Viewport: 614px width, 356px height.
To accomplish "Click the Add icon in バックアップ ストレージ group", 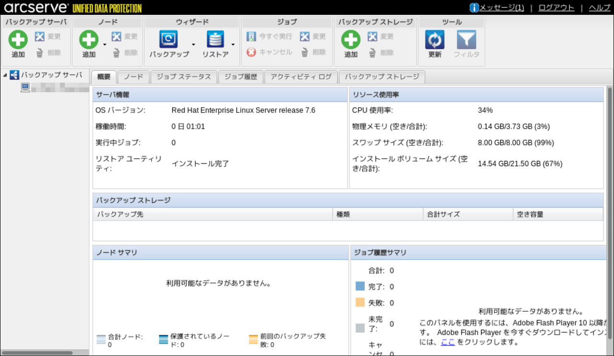I will coord(351,39).
